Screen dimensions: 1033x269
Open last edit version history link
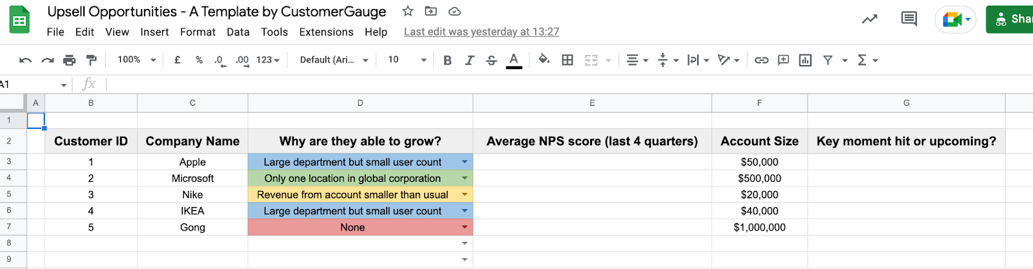(482, 32)
